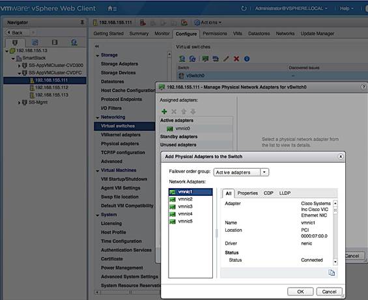Open VMkernel adapters settings
Screen dimensions: 368x300
[x=120, y=135]
